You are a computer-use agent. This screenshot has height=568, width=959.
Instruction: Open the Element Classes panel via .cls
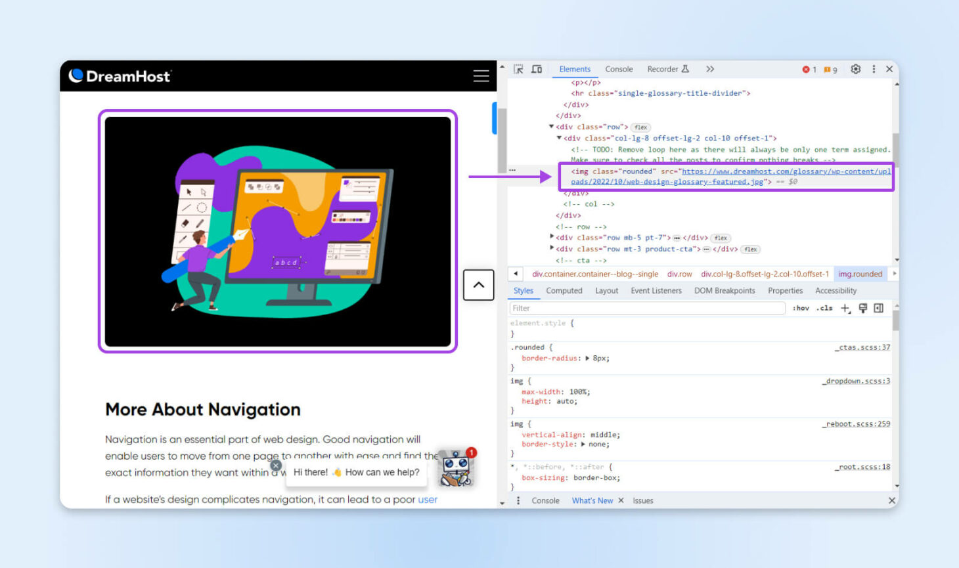823,307
